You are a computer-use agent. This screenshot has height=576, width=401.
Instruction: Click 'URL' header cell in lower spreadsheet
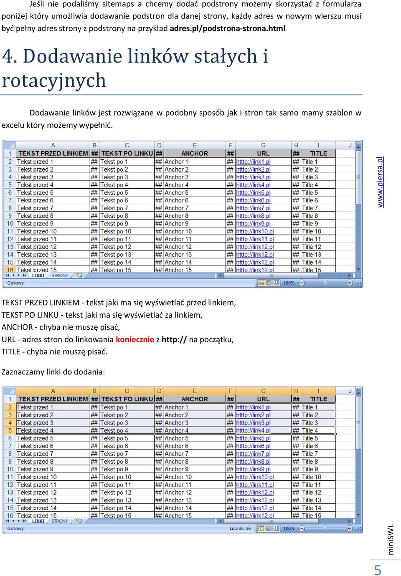(263, 399)
